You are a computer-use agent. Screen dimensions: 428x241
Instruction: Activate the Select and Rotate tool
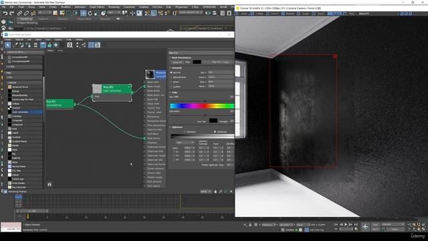click(x=90, y=13)
